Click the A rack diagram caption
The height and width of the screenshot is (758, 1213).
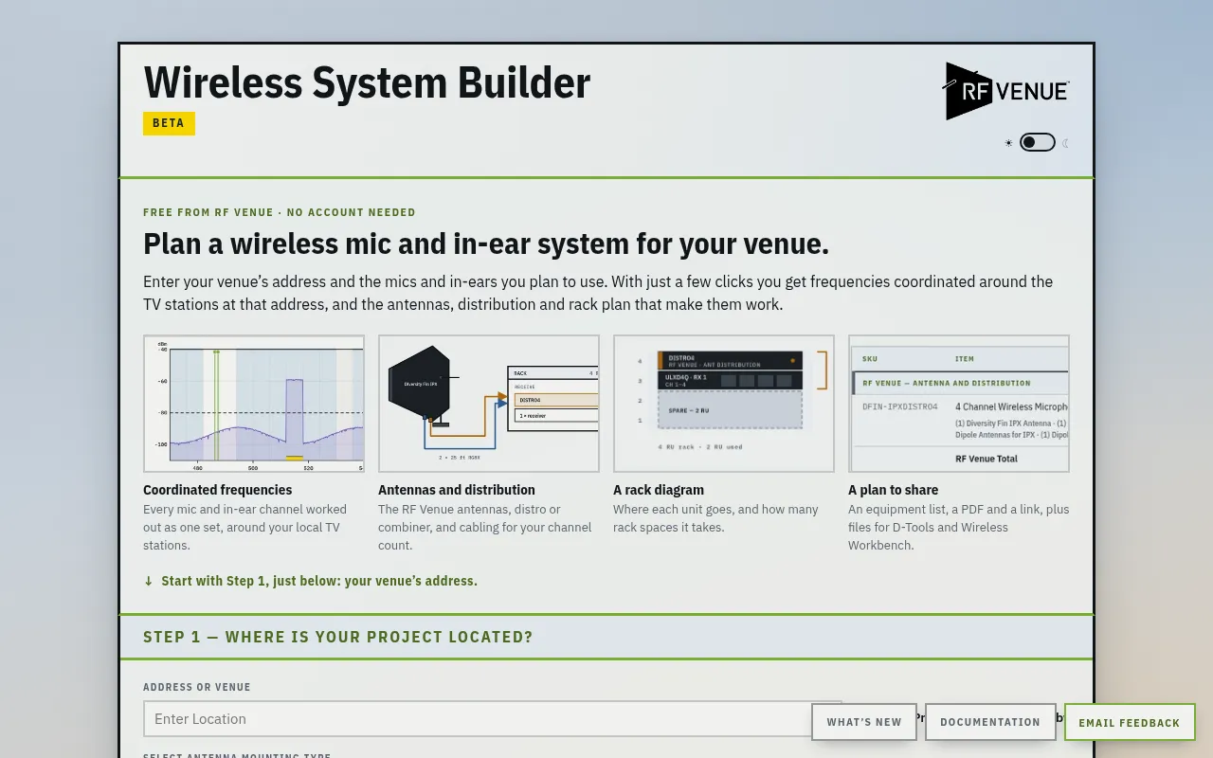point(659,490)
